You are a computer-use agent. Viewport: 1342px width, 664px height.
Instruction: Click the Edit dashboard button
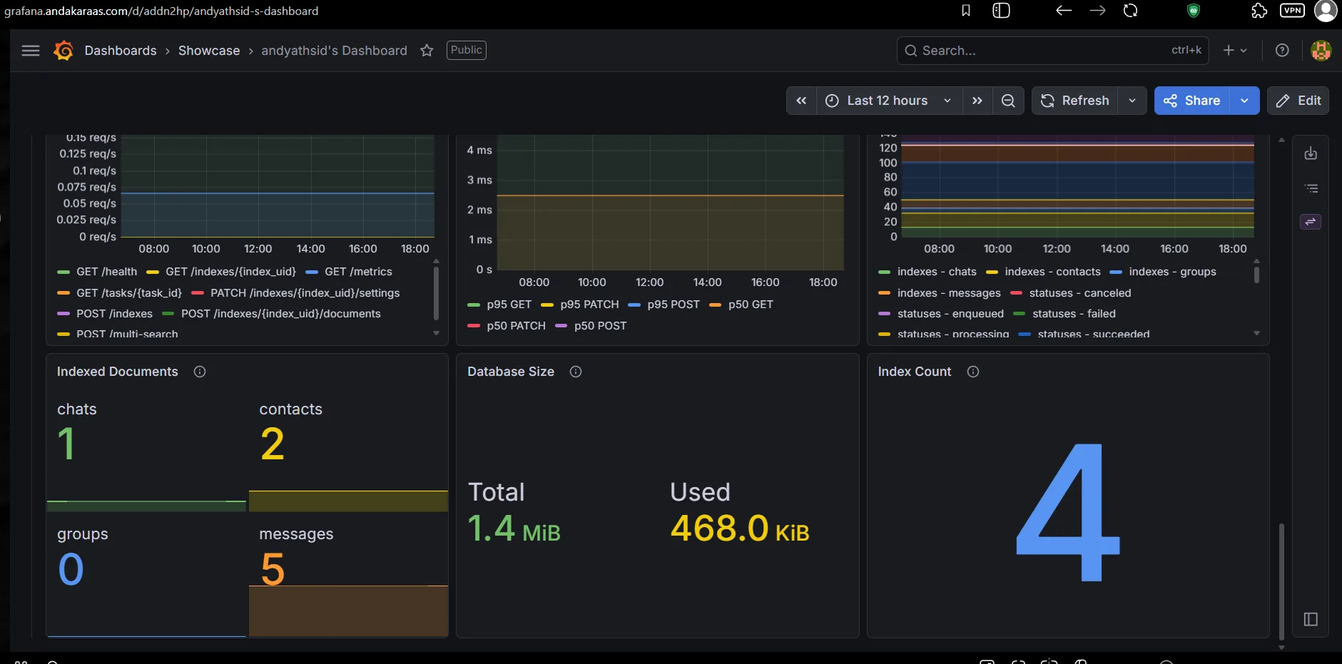click(x=1298, y=101)
